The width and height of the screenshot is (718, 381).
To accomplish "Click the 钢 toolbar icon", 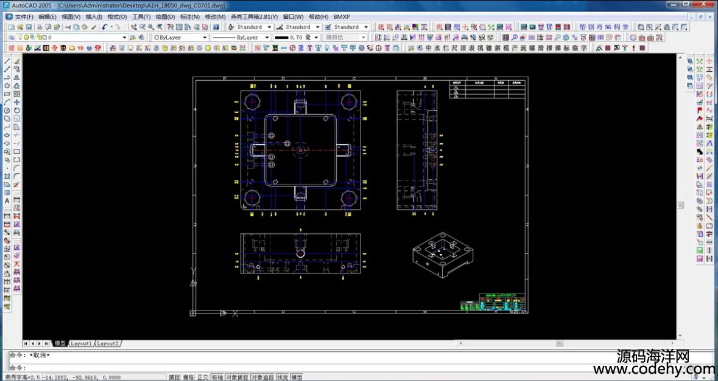I will [x=591, y=27].
